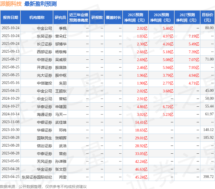215x189 pixels.
Task: Select 2027 forecast value 7.95亿
Action: 194,67
